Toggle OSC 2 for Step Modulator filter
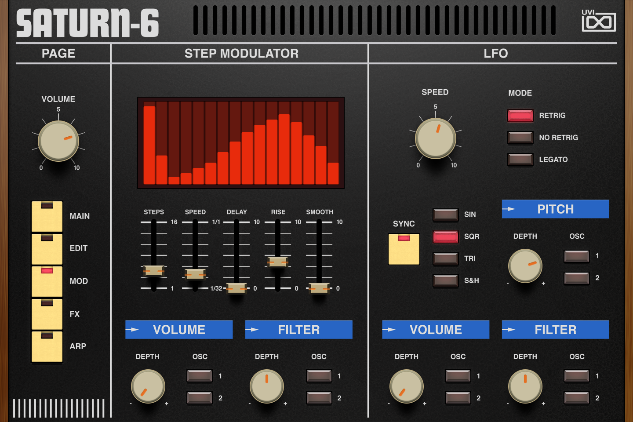This screenshot has height=422, width=633. click(319, 398)
